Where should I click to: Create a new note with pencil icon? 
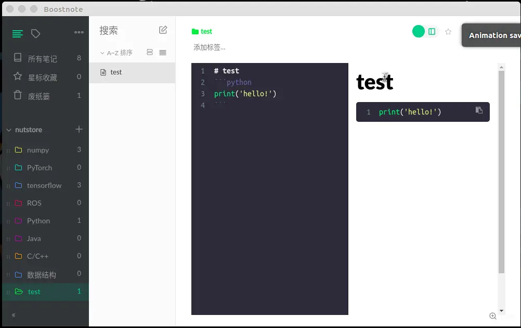[163, 30]
